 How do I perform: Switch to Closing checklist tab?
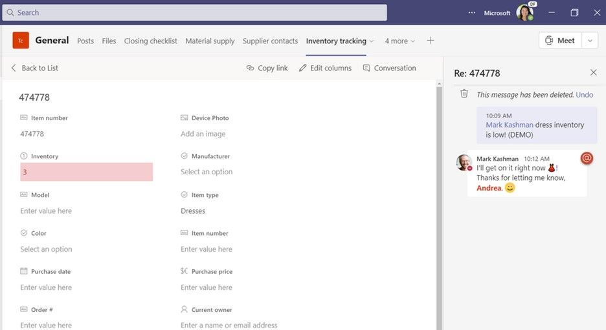pyautogui.click(x=150, y=41)
